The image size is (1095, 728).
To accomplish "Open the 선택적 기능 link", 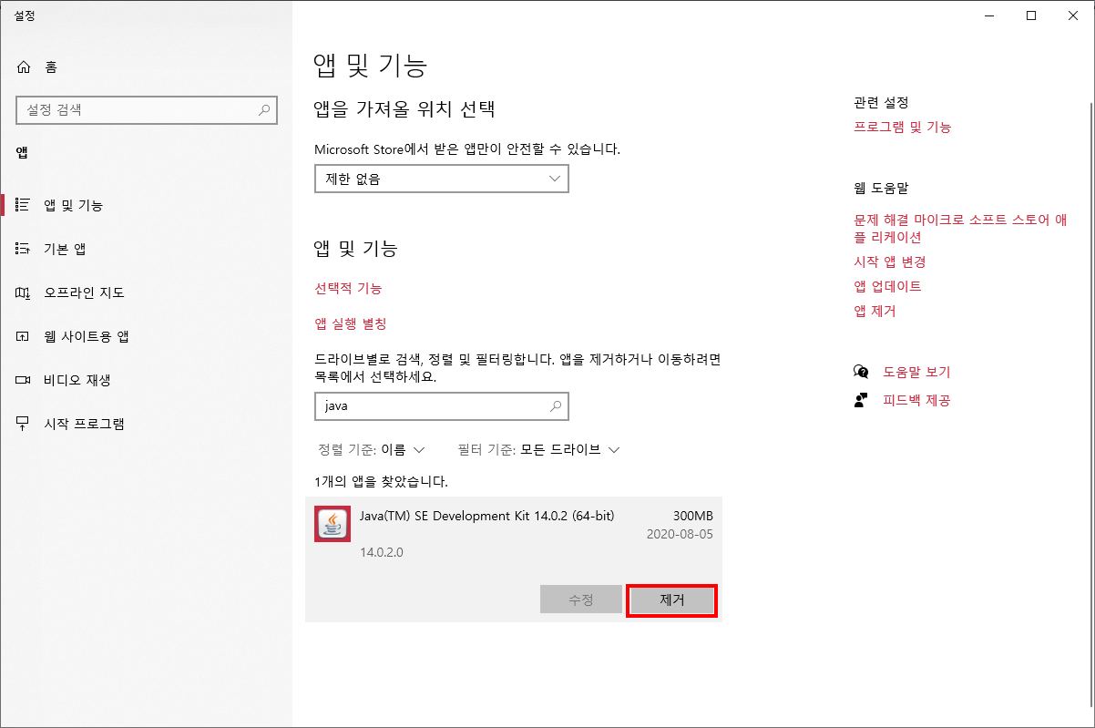I will tap(348, 288).
